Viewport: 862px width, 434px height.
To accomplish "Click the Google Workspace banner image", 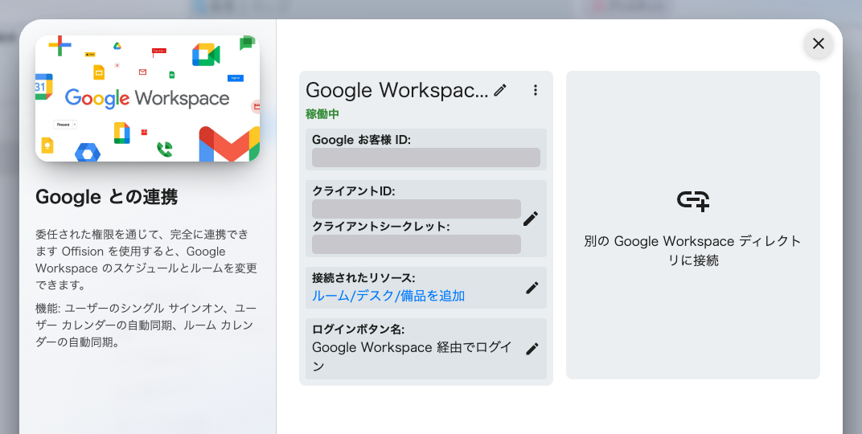I will pos(147,98).
